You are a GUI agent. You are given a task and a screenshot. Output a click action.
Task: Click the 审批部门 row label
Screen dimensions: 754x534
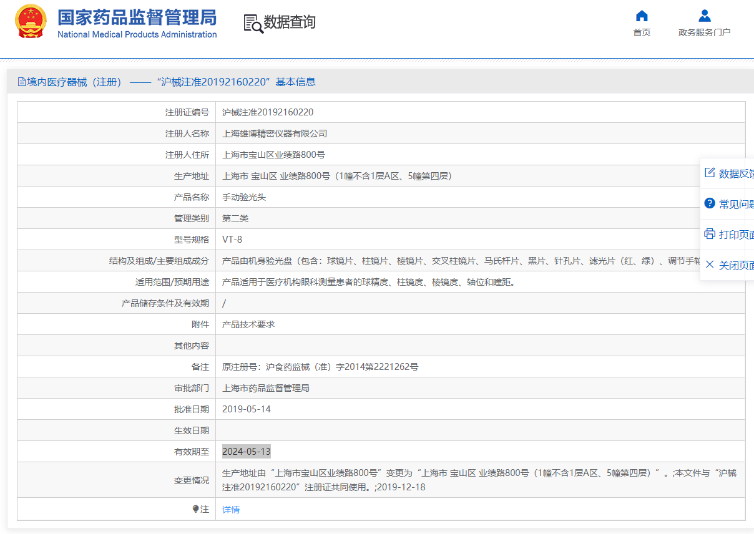pos(192,388)
